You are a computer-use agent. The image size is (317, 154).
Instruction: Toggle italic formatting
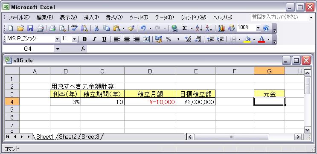pos(94,39)
